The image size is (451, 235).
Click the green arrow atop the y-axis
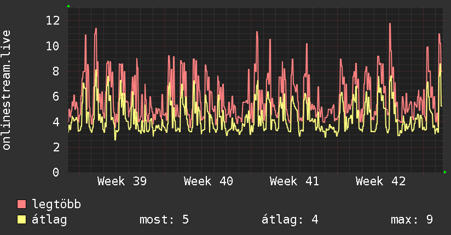coord(68,6)
